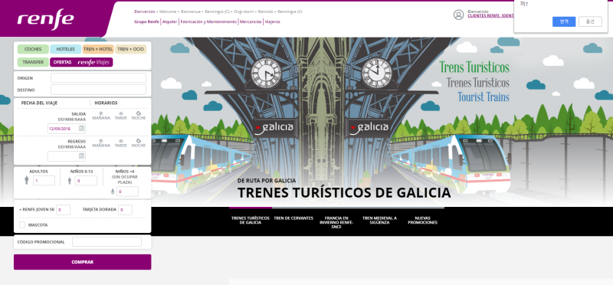This screenshot has width=613, height=285.
Task: Select Noche moon icon for Salida schedule
Action: point(139,113)
